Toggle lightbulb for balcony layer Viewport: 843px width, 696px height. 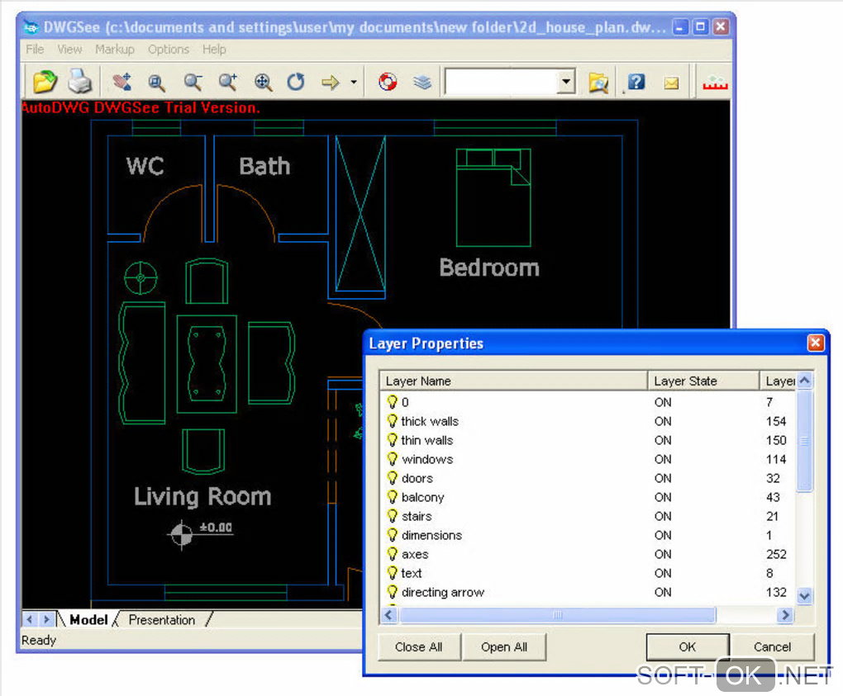click(x=393, y=497)
